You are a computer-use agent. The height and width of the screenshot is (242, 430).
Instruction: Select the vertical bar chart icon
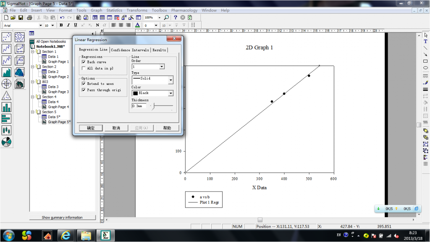tap(6, 107)
